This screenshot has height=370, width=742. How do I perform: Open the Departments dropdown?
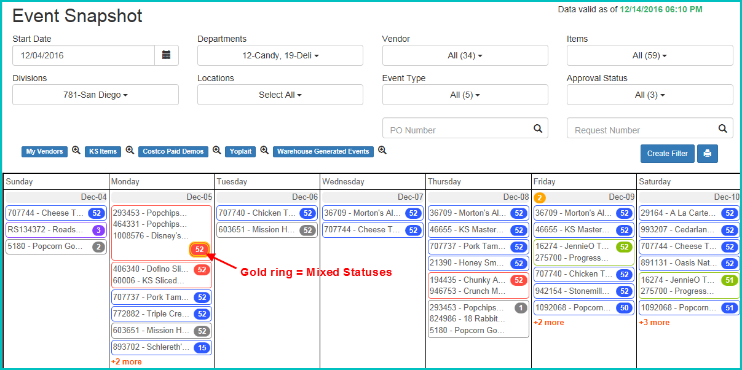point(280,55)
